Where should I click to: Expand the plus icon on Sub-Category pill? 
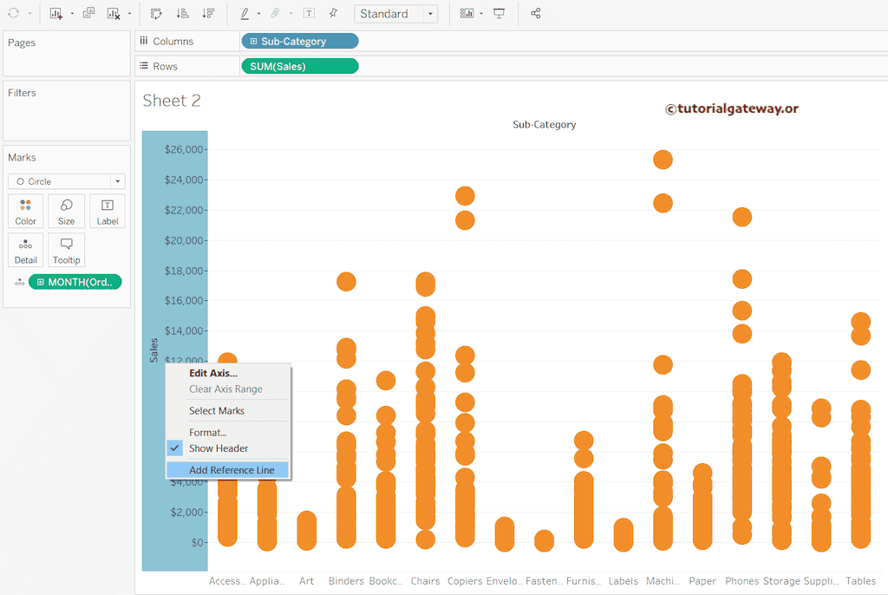(254, 42)
